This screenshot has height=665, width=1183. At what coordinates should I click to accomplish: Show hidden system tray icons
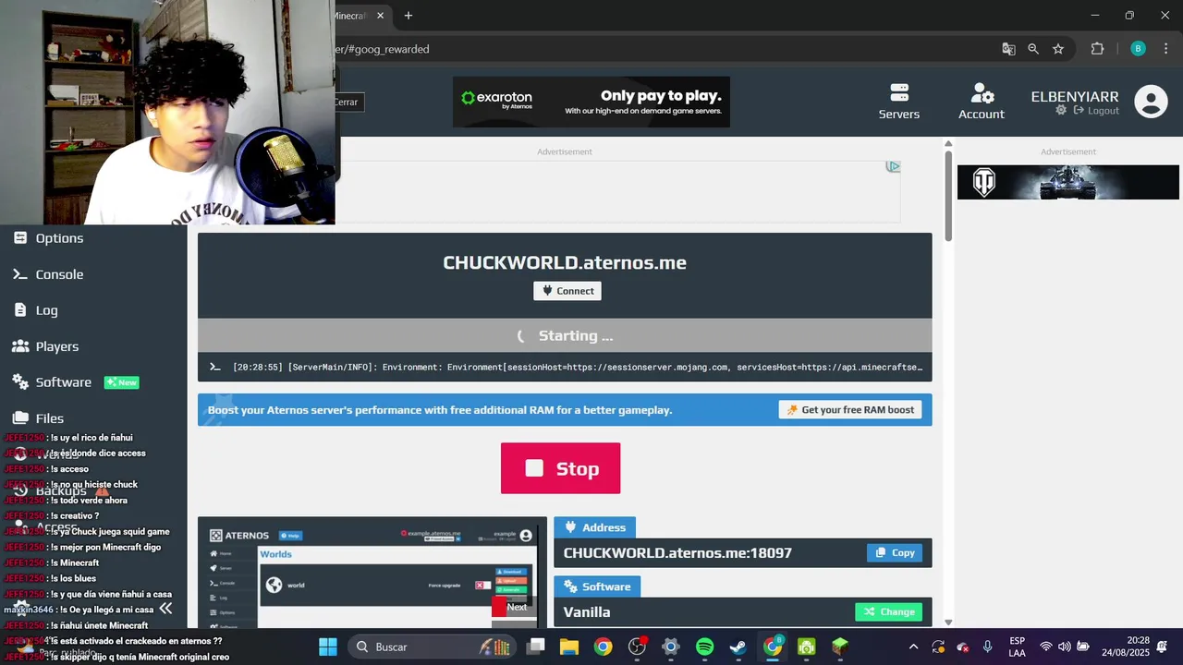coord(913,647)
